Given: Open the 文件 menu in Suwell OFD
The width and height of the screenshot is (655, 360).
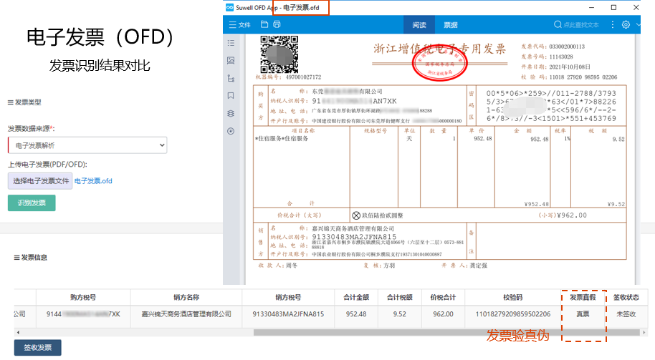Looking at the screenshot, I should [239, 24].
